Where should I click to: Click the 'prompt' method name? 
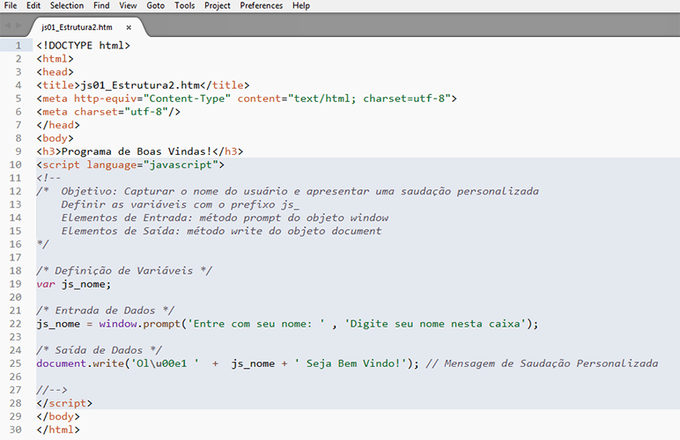162,324
